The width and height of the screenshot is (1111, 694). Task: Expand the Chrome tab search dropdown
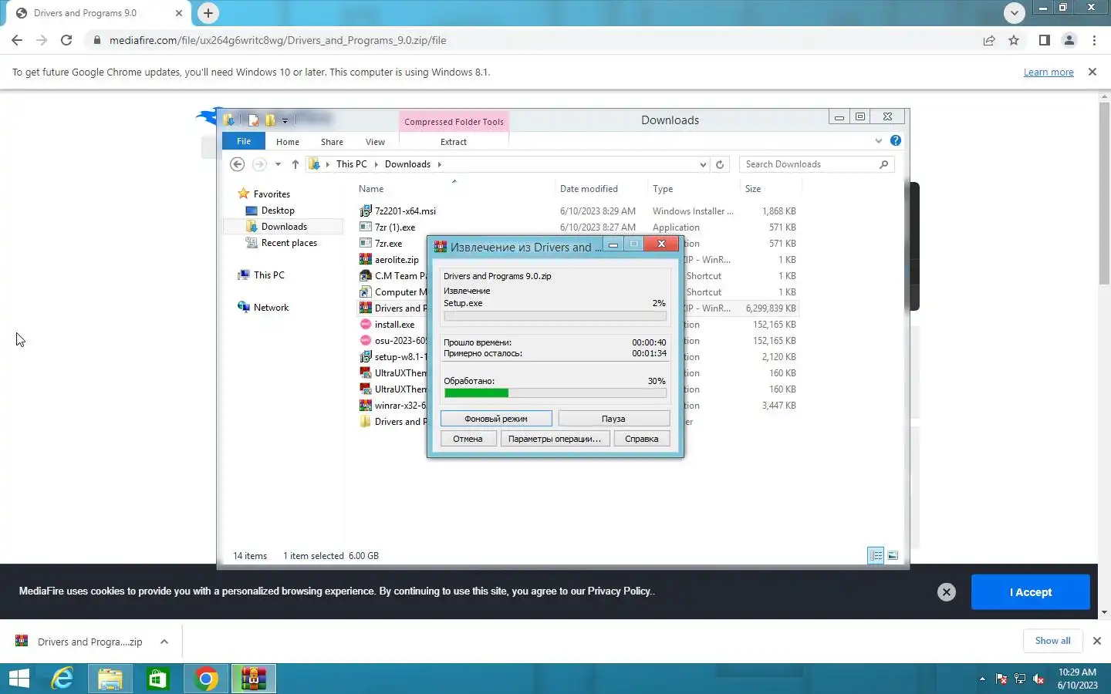[x=1014, y=12]
